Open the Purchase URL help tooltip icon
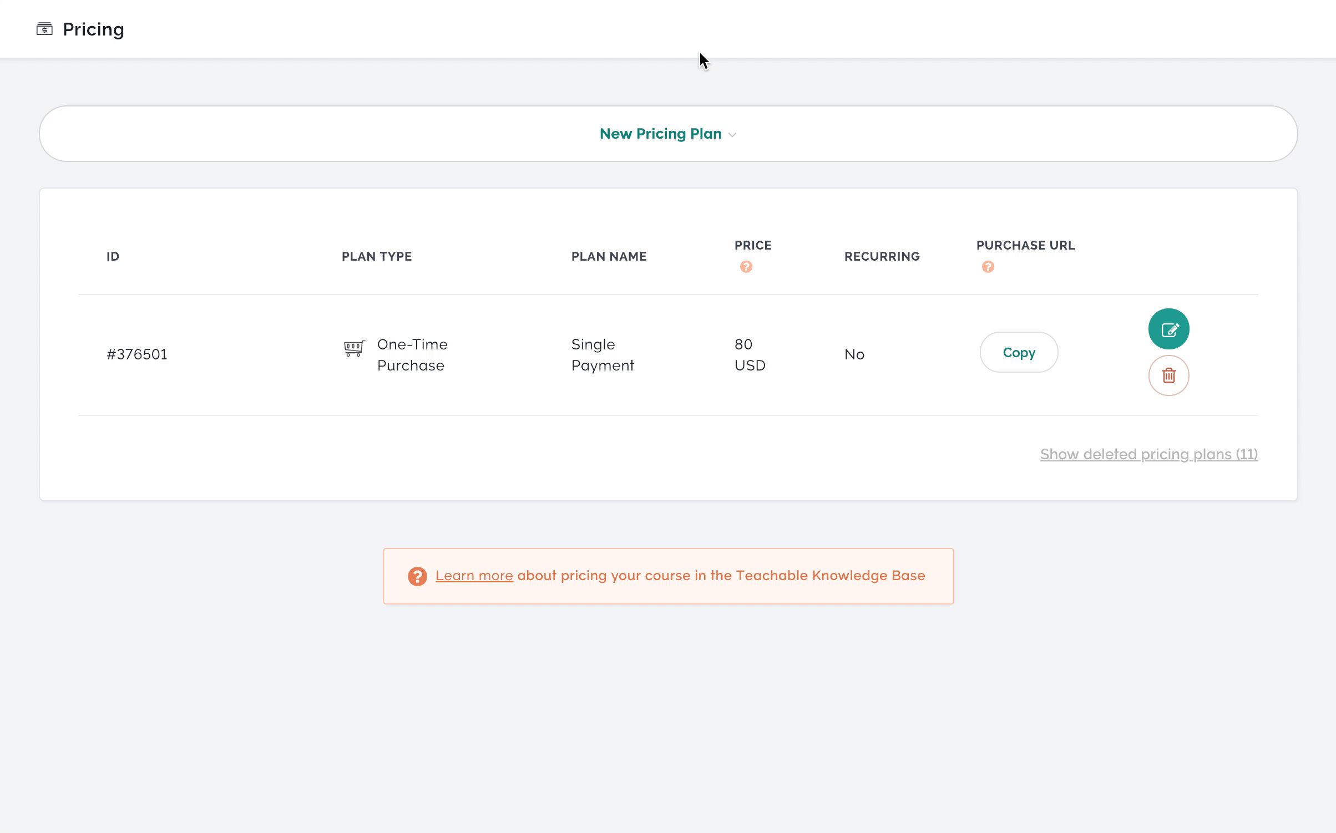The width and height of the screenshot is (1336, 833). click(x=988, y=267)
